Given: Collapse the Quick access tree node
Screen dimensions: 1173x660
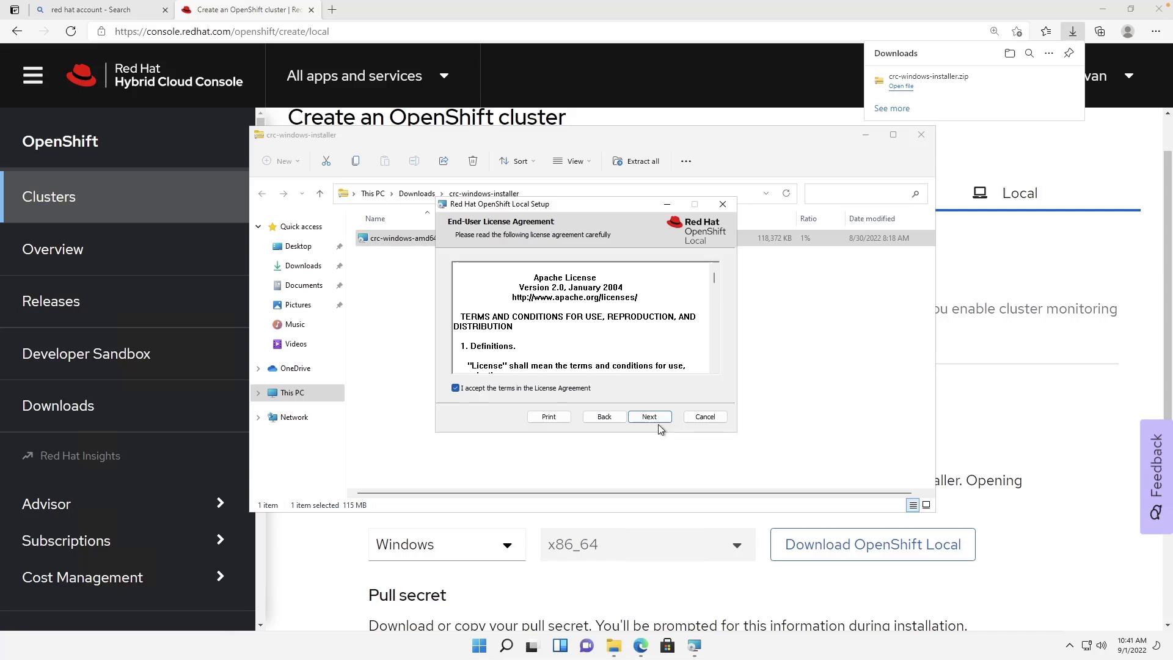Looking at the screenshot, I should point(258,227).
